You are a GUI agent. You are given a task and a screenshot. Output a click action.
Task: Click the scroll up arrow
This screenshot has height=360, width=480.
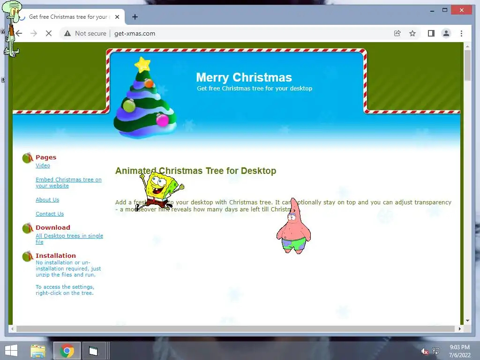click(x=467, y=46)
